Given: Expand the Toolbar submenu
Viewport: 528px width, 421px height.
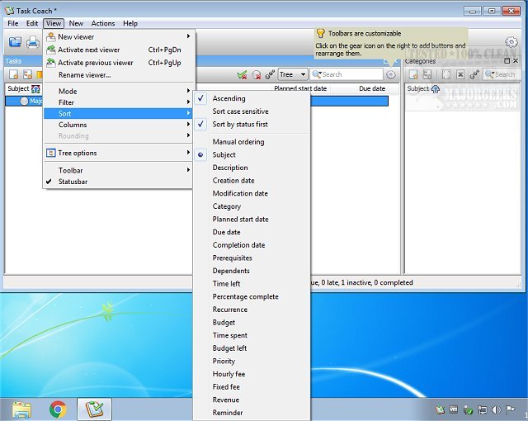Looking at the screenshot, I should click(117, 170).
